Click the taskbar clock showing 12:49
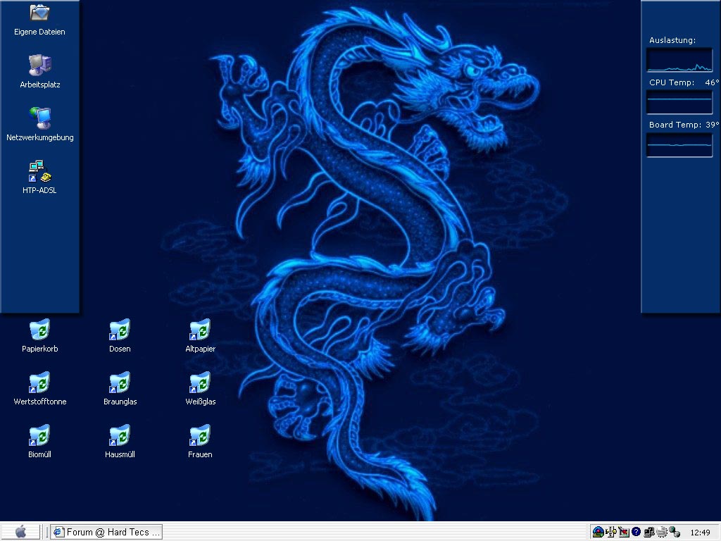721x541 pixels. [x=700, y=533]
